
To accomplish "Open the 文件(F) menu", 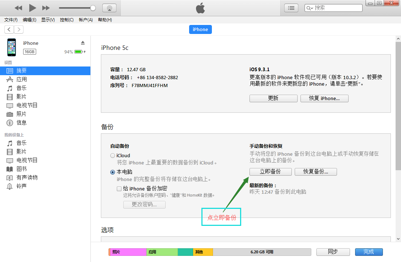I will pos(11,20).
